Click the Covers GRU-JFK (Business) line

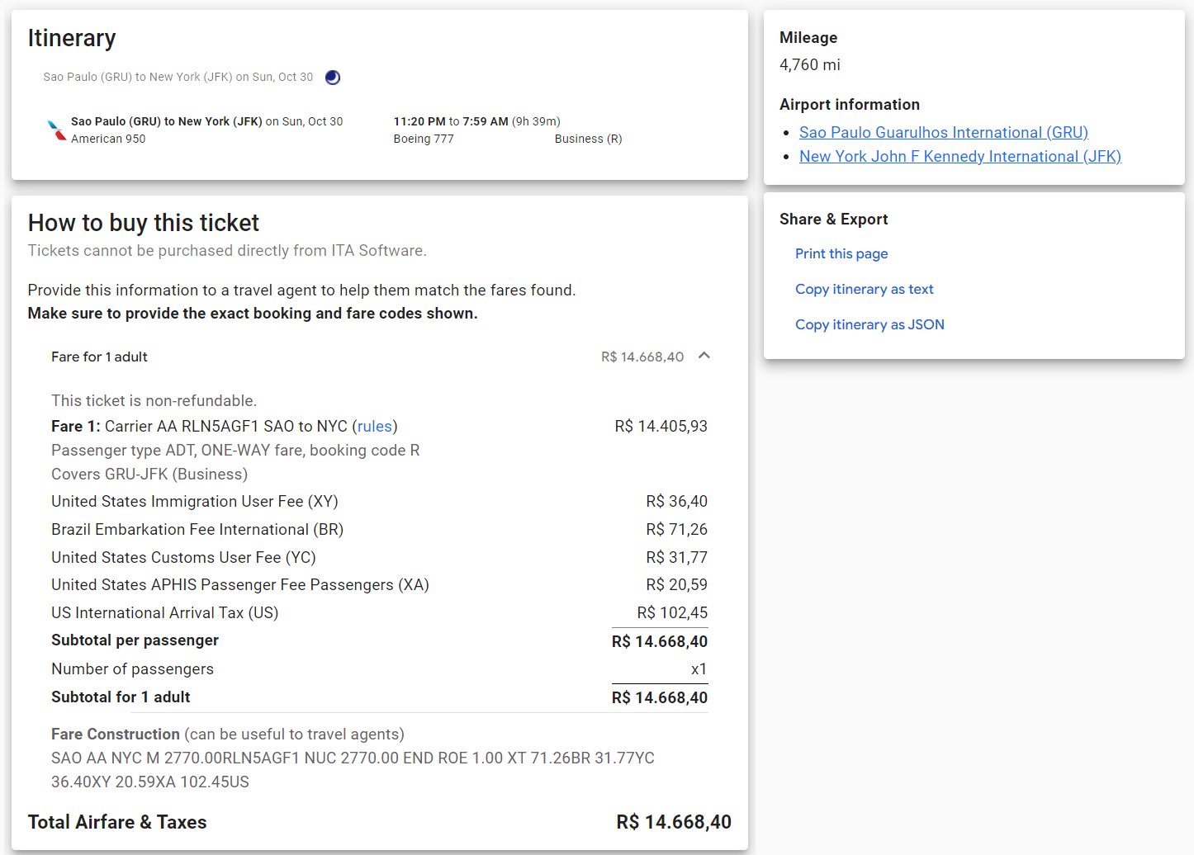(x=149, y=475)
